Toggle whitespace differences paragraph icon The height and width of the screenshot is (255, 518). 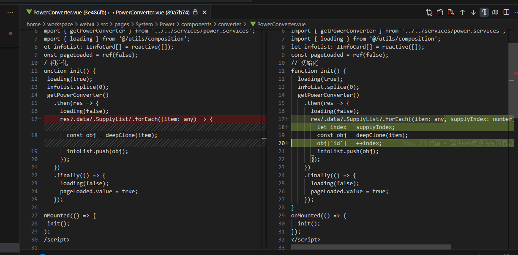pyautogui.click(x=484, y=12)
